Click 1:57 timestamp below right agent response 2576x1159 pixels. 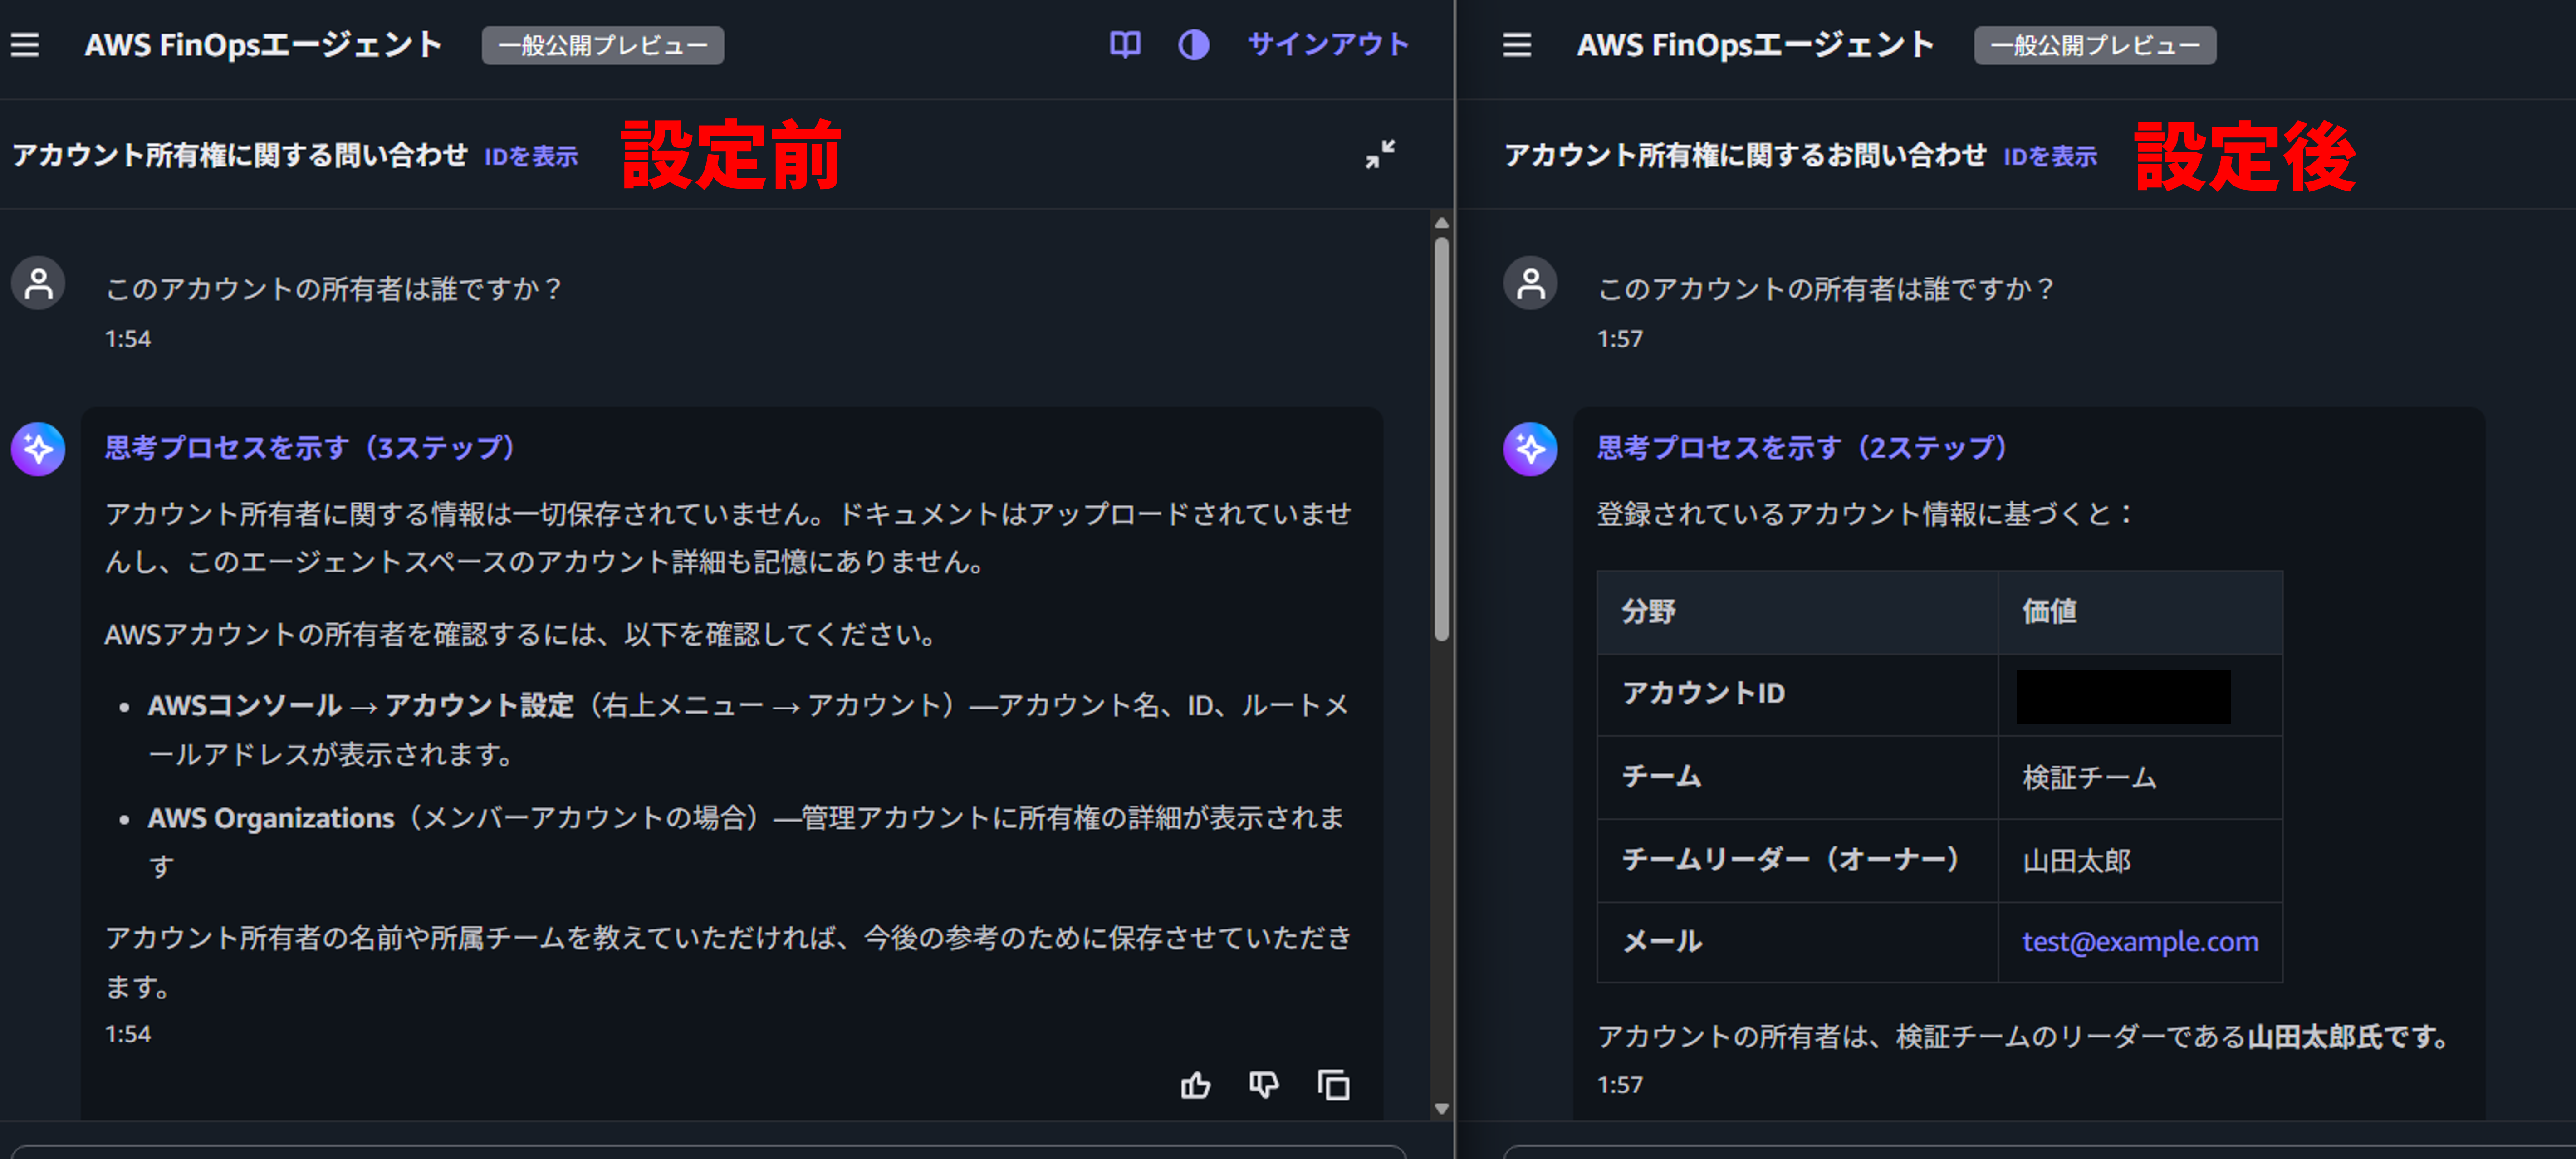click(x=1620, y=1085)
